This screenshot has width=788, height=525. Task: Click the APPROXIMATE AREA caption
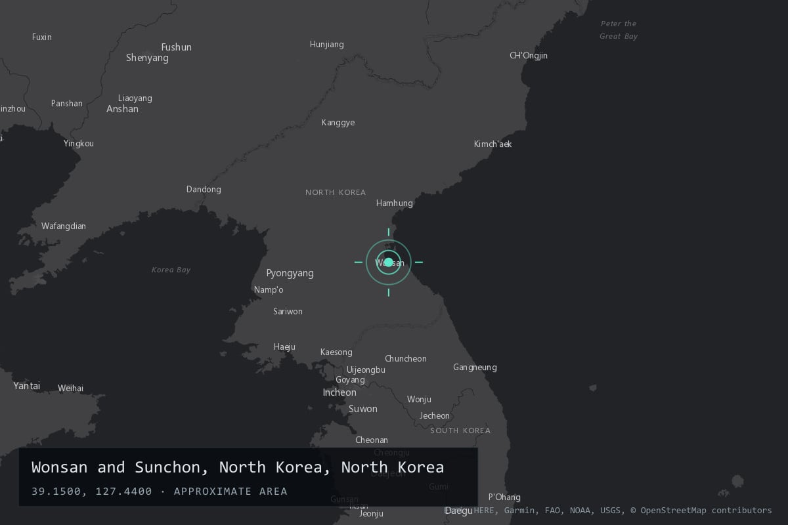[x=230, y=491]
